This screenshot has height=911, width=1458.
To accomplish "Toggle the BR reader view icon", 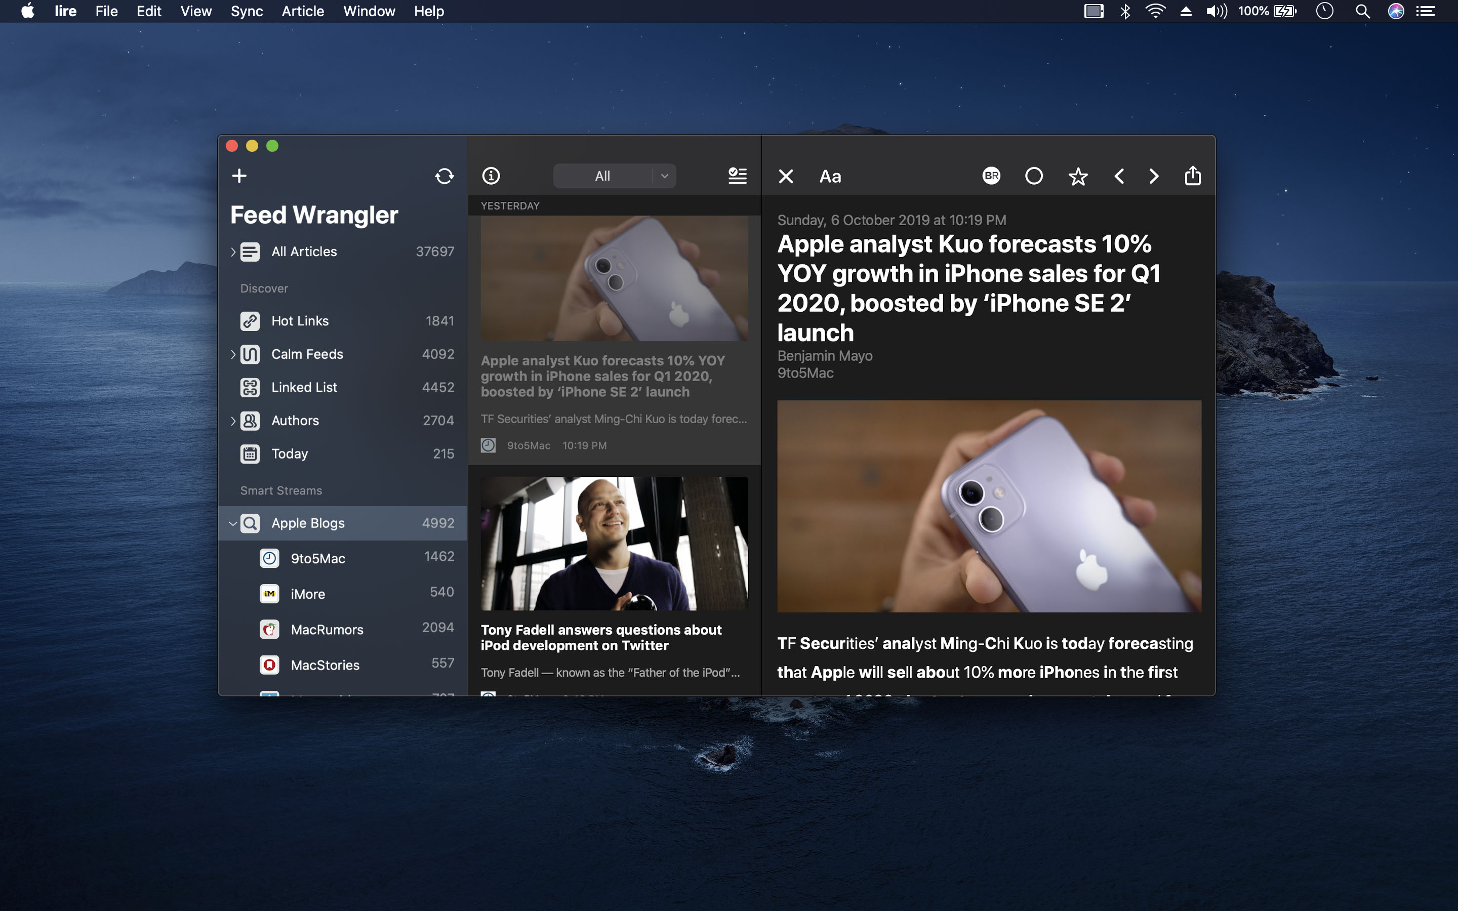I will tap(991, 176).
